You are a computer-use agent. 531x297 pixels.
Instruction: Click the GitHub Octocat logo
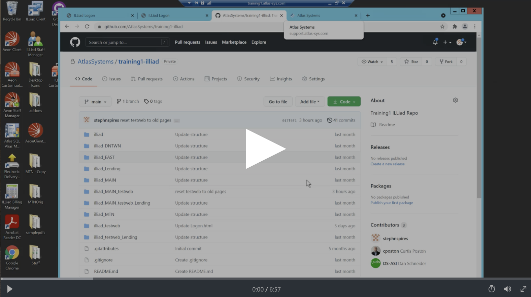pyautogui.click(x=75, y=42)
